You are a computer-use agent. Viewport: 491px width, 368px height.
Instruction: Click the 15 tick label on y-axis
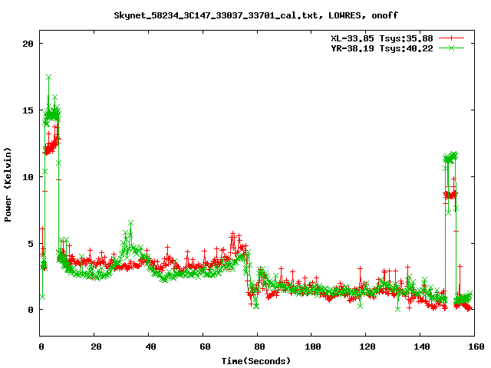tap(27, 110)
